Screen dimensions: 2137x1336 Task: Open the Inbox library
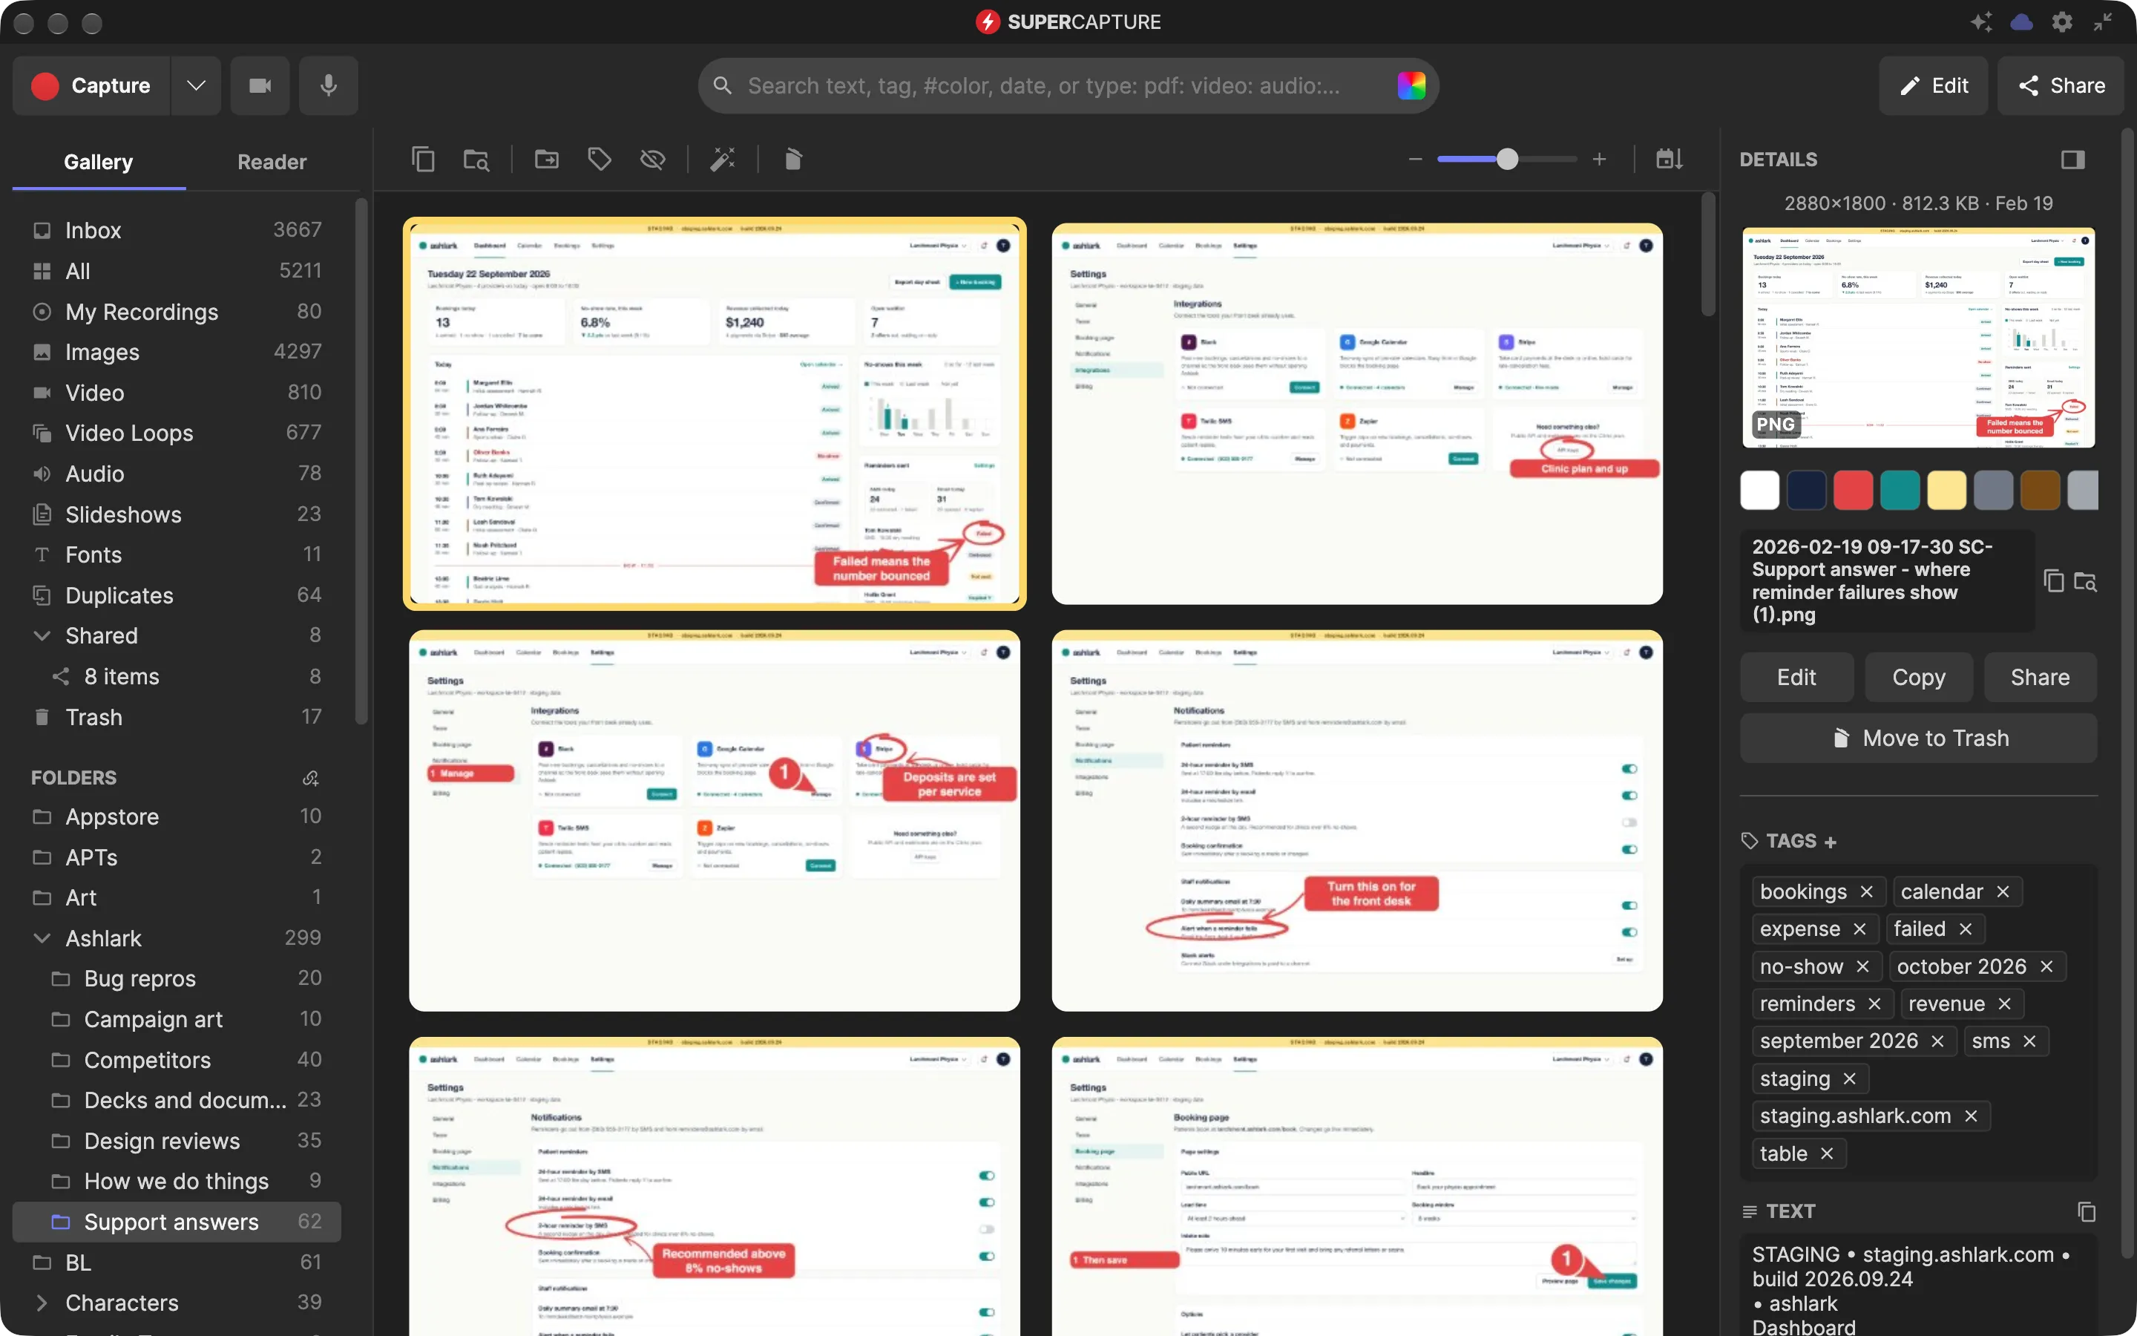click(x=177, y=230)
